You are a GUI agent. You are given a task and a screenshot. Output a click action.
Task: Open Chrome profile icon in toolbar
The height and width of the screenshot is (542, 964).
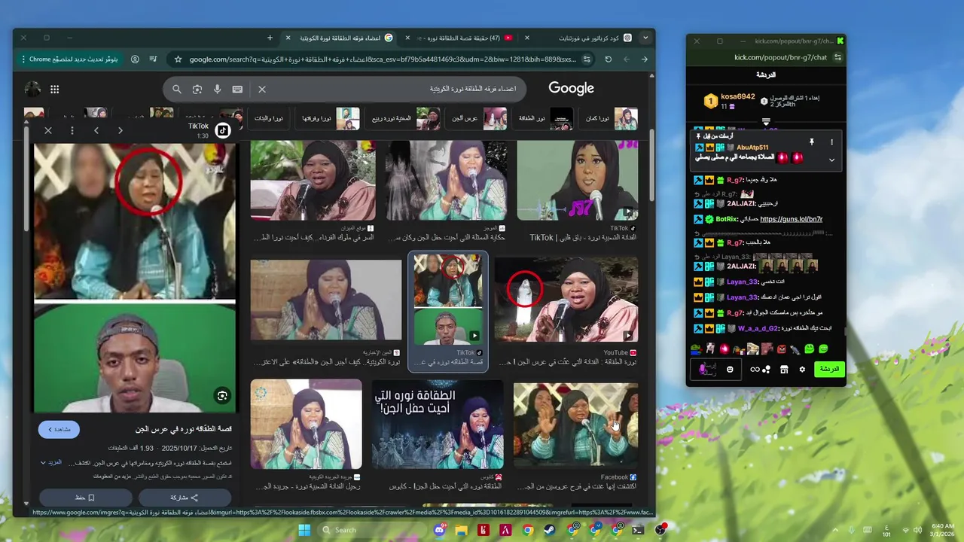pyautogui.click(x=135, y=59)
